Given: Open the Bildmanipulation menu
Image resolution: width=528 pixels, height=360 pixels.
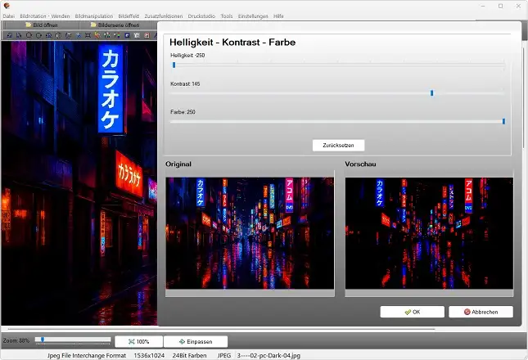Looking at the screenshot, I should [x=94, y=16].
